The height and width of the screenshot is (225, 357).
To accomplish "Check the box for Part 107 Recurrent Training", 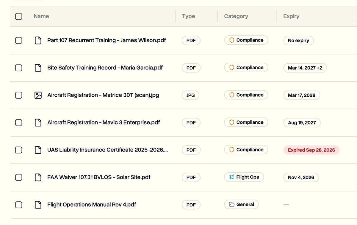I will coord(18,40).
